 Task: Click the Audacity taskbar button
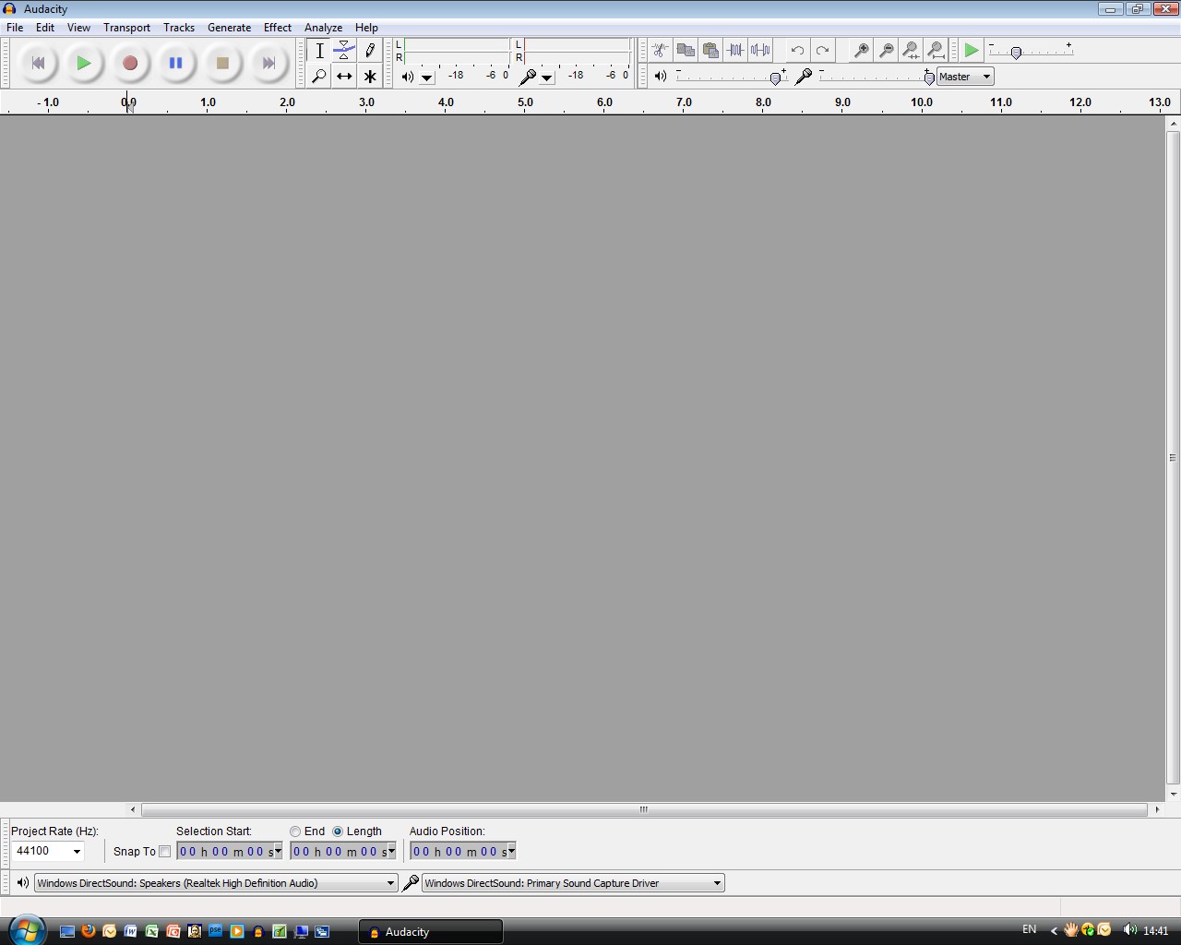coord(430,932)
